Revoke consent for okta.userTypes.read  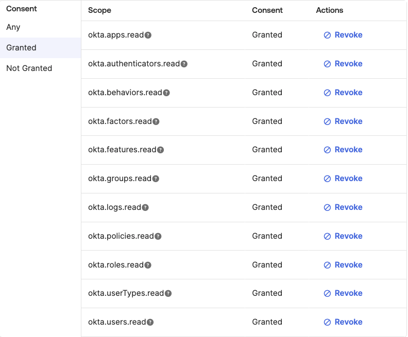click(x=343, y=293)
